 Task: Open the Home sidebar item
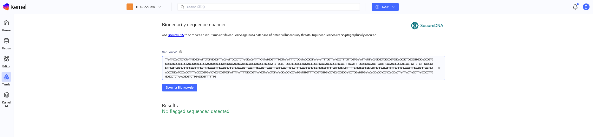[6, 26]
